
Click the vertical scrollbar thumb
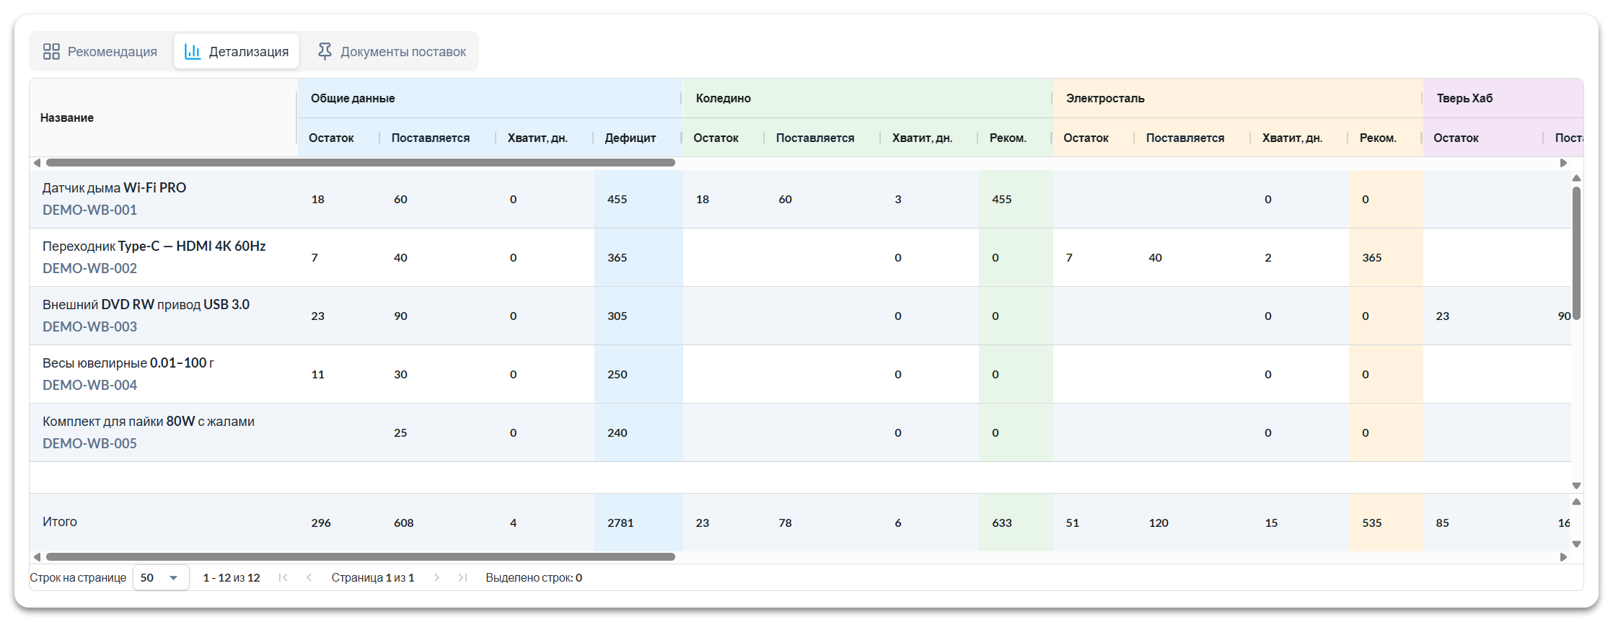pyautogui.click(x=1576, y=252)
